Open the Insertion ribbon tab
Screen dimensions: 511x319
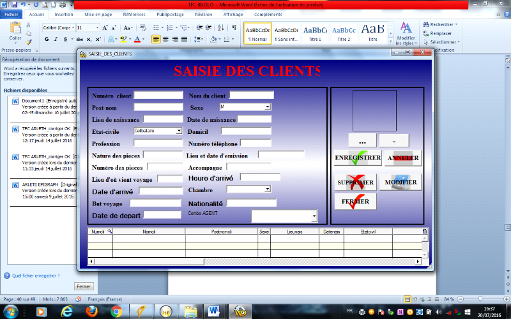(63, 13)
